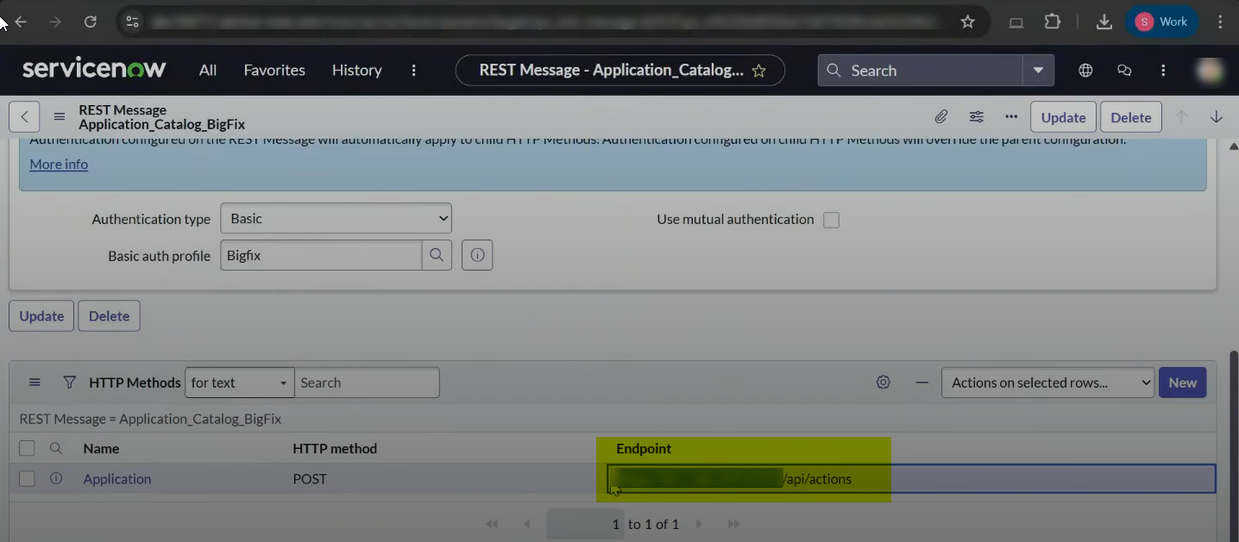Viewport: 1239px width, 542px height.
Task: Open attachments paperclip icon
Action: pos(941,117)
